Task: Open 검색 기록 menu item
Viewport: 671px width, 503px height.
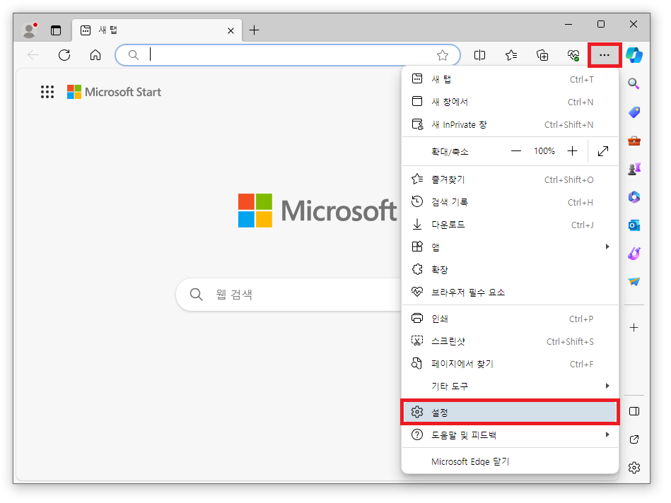Action: pyautogui.click(x=510, y=202)
